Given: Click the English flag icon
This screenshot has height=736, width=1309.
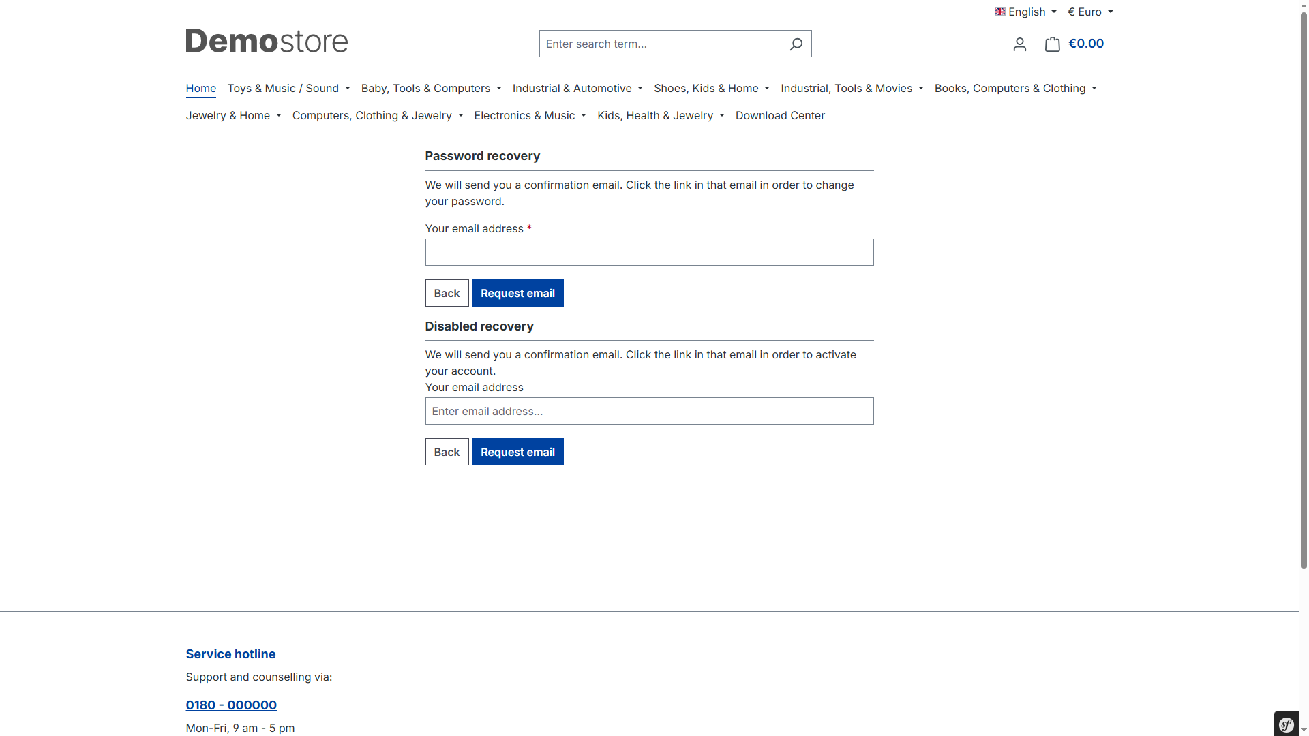Looking at the screenshot, I should [x=1000, y=12].
